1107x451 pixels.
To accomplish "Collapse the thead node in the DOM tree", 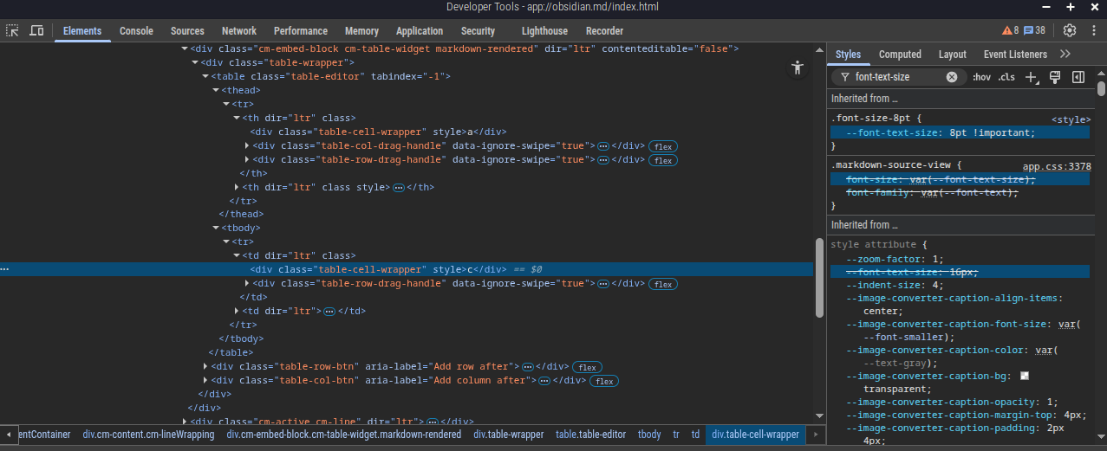I will coord(216,90).
